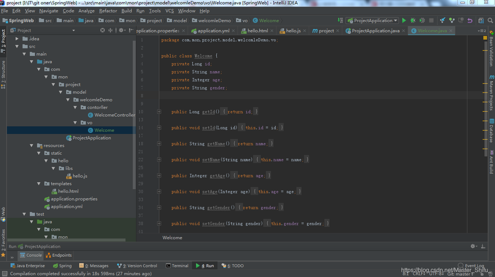This screenshot has width=495, height=277.
Task: Open the Maven Projects side panel
Action: [491, 93]
